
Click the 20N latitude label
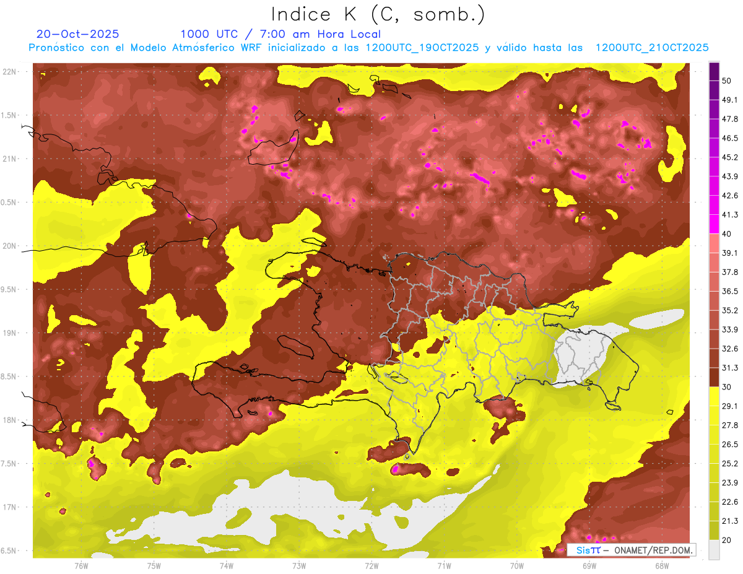(x=11, y=246)
